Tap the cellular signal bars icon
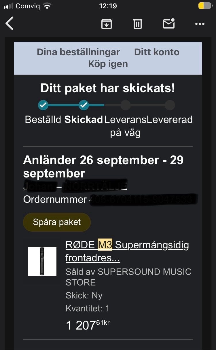The image size is (216, 350). tap(9, 6)
